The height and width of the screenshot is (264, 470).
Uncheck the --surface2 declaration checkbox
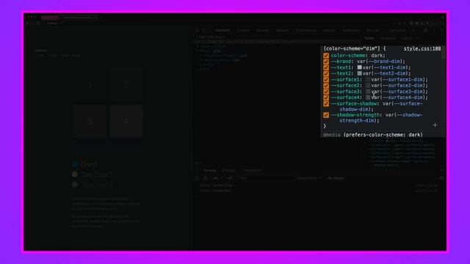(x=326, y=86)
